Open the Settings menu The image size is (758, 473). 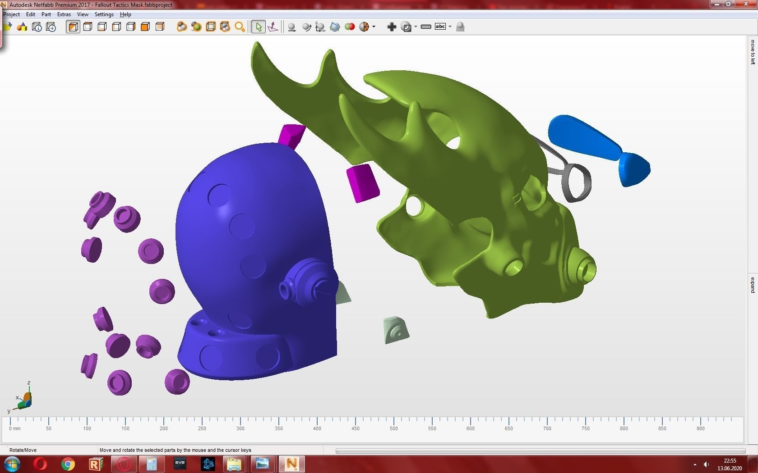(104, 14)
